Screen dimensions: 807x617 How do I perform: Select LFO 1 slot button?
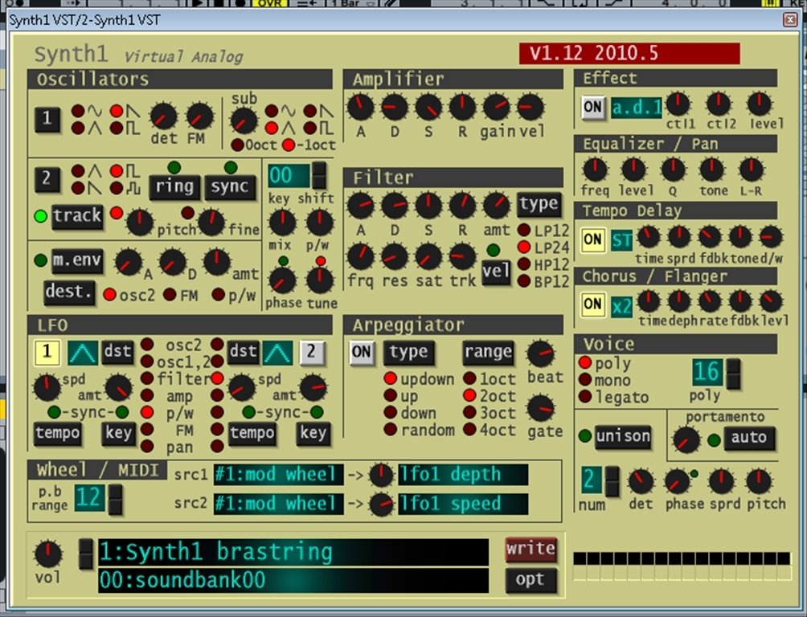tap(47, 353)
